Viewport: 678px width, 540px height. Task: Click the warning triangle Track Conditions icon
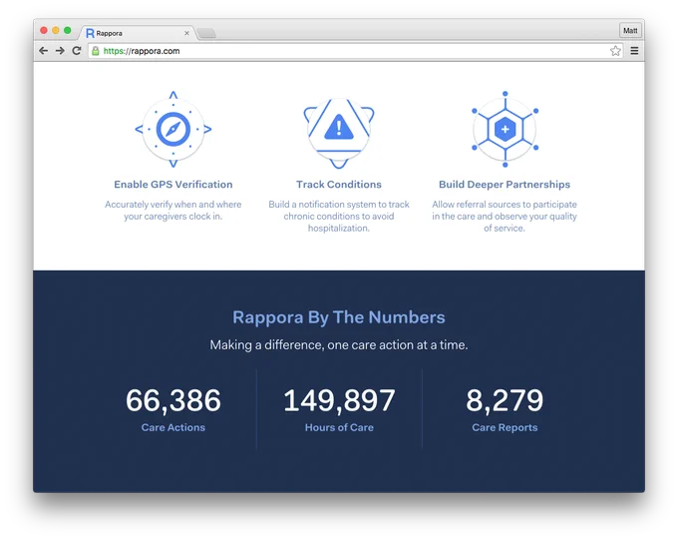(x=339, y=133)
